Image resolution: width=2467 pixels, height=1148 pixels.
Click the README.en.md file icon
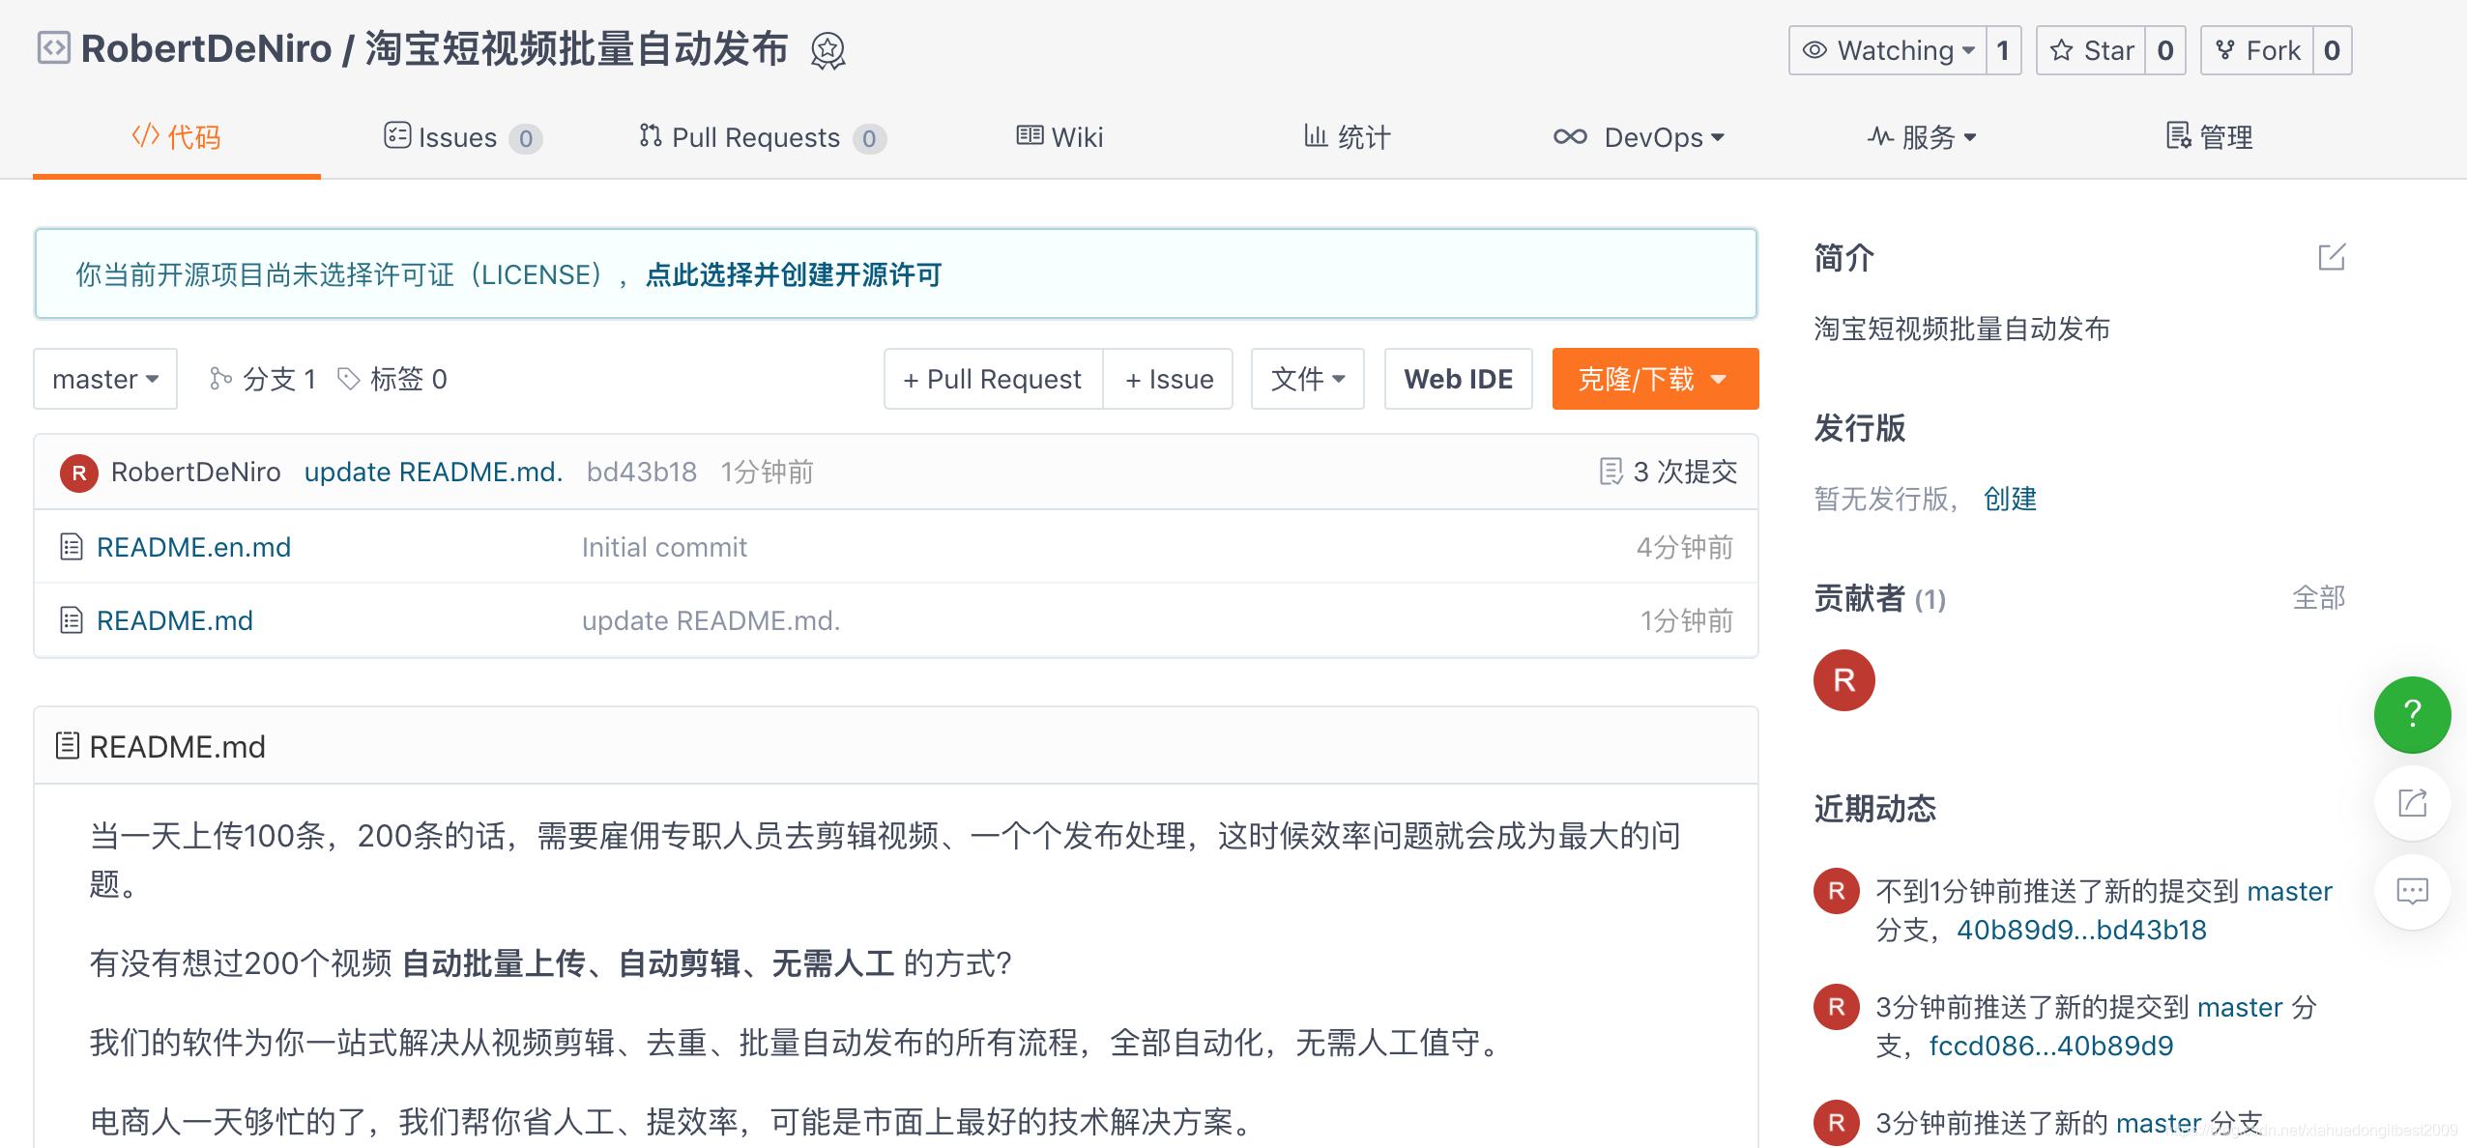click(71, 547)
